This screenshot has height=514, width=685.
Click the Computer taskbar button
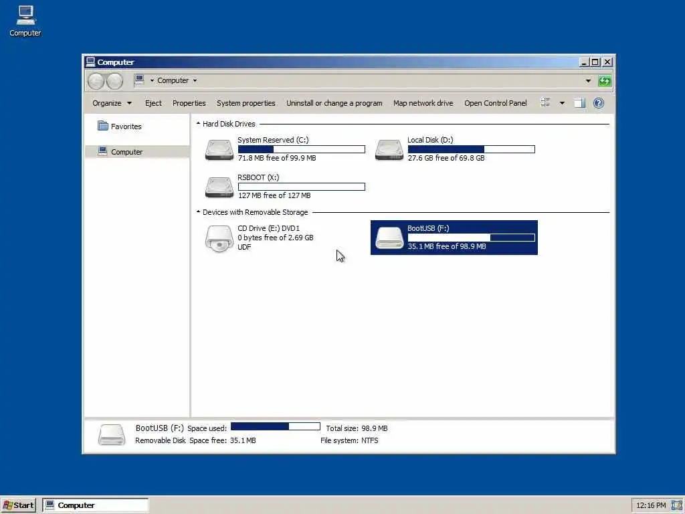(96, 505)
